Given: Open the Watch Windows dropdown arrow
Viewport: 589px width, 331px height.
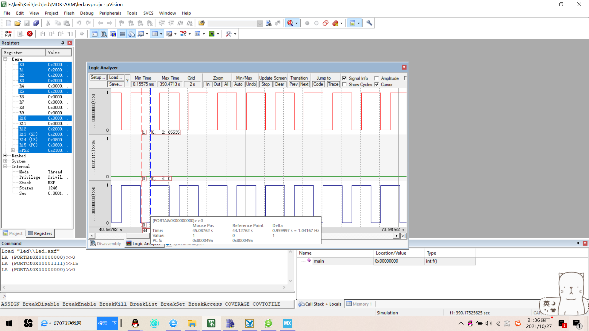Looking at the screenshot, I should pos(147,34).
